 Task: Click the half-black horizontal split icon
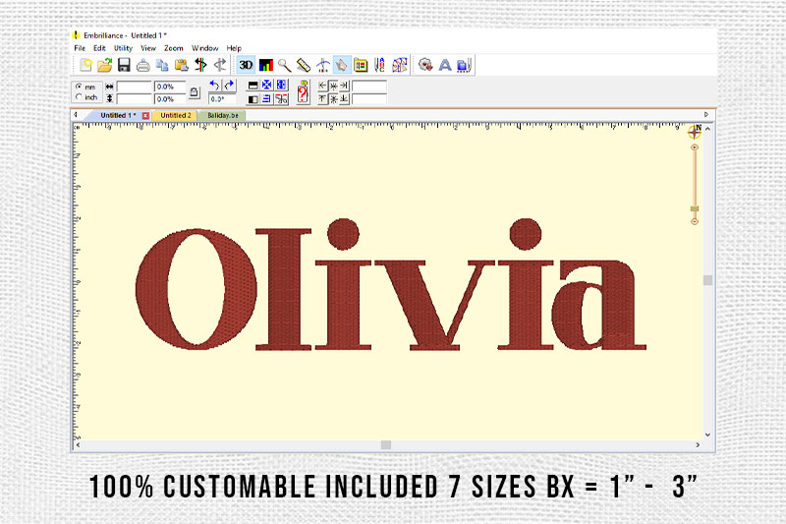click(253, 86)
